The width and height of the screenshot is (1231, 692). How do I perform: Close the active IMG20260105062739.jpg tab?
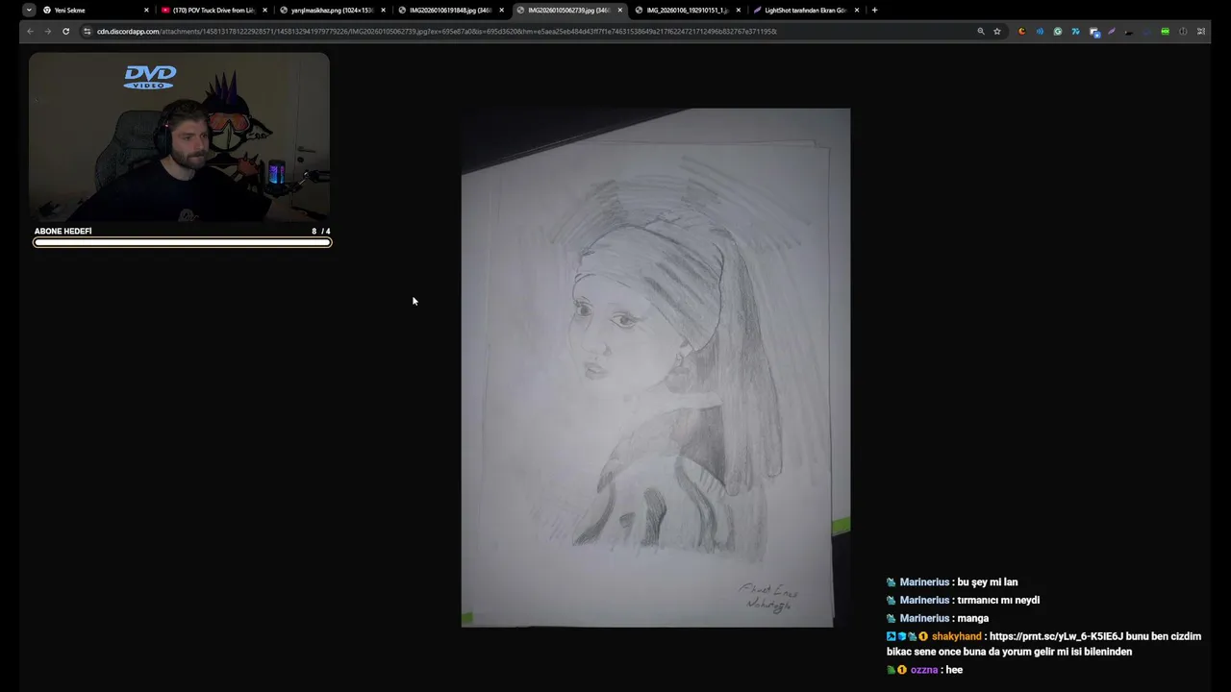(619, 10)
